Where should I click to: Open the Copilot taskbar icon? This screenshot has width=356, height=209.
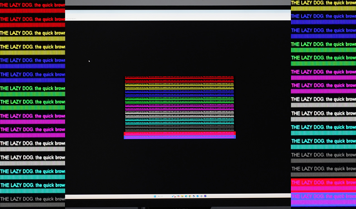[178, 196]
